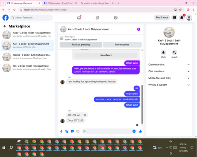Open the Facebook home logo
Screen dimensions: 197x157
click(6, 18)
